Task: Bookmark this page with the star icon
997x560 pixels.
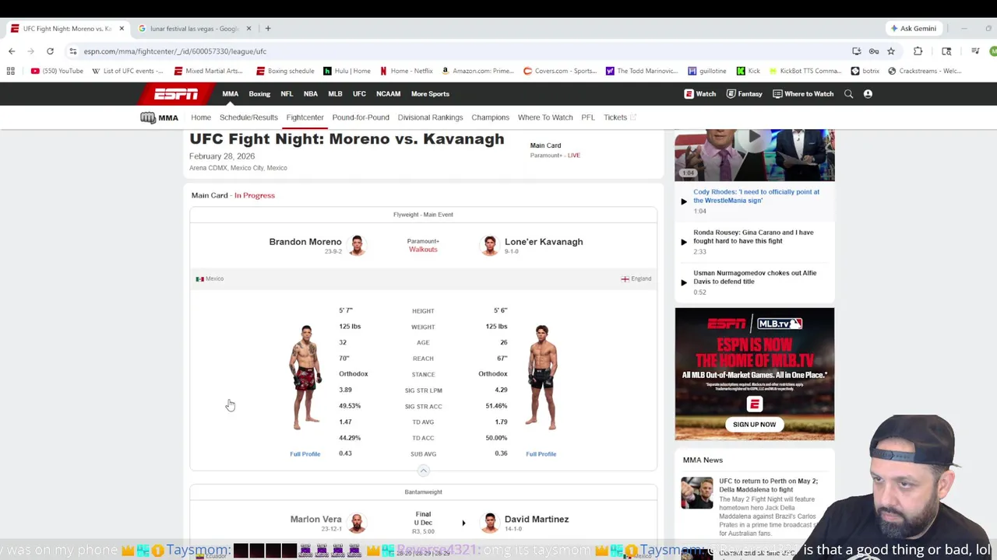Action: 891,51
